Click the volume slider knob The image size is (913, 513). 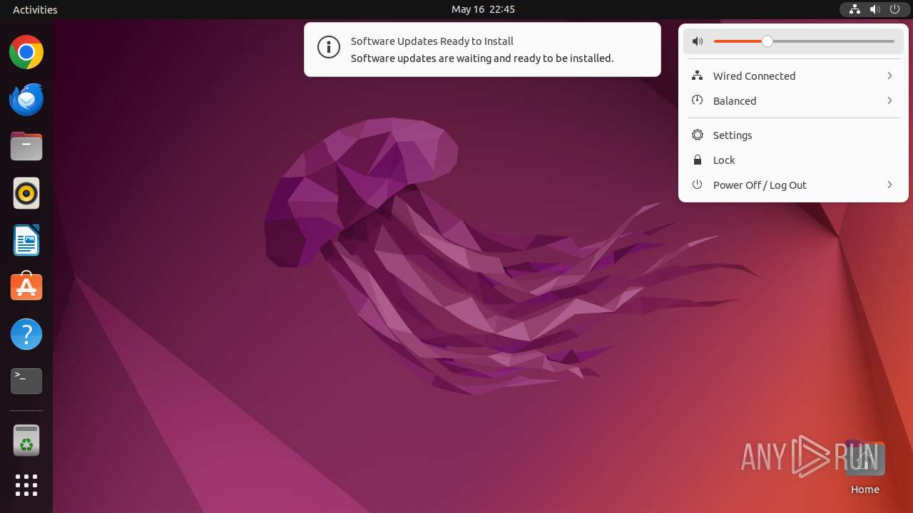(767, 41)
